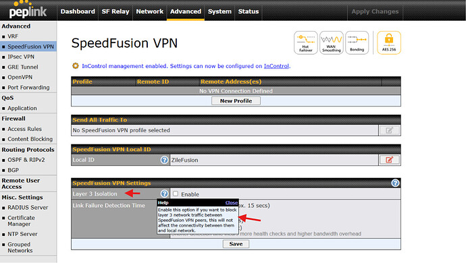Click the SpeedFusion VPN page heading

click(124, 43)
